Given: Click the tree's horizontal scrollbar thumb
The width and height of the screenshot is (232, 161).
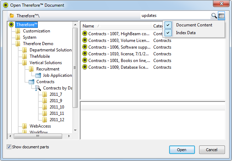Looking at the screenshot, I should tap(38, 136).
